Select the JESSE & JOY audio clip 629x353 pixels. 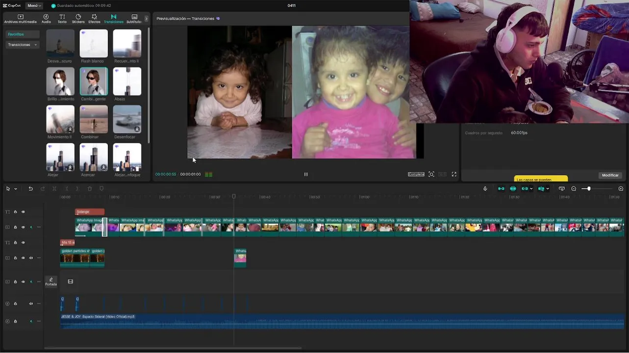click(x=342, y=321)
